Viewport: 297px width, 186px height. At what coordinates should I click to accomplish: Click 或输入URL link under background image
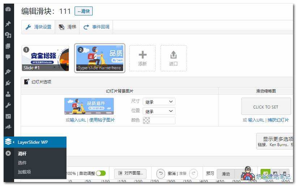76,120
